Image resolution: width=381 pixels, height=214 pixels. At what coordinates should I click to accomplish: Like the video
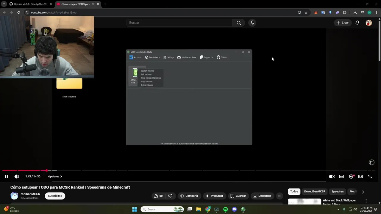tap(158, 196)
